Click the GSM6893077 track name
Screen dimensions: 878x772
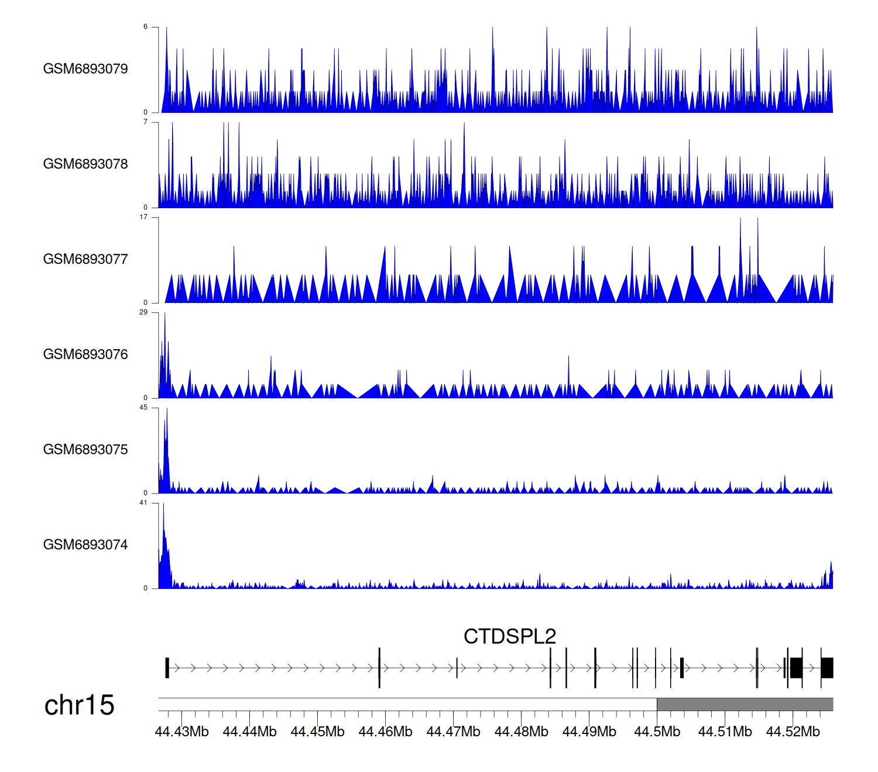[85, 259]
